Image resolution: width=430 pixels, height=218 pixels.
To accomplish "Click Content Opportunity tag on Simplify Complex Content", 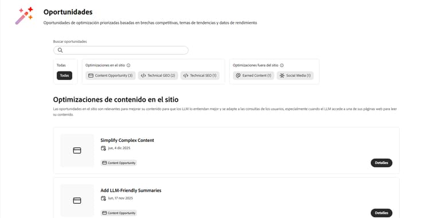I will [119, 162].
